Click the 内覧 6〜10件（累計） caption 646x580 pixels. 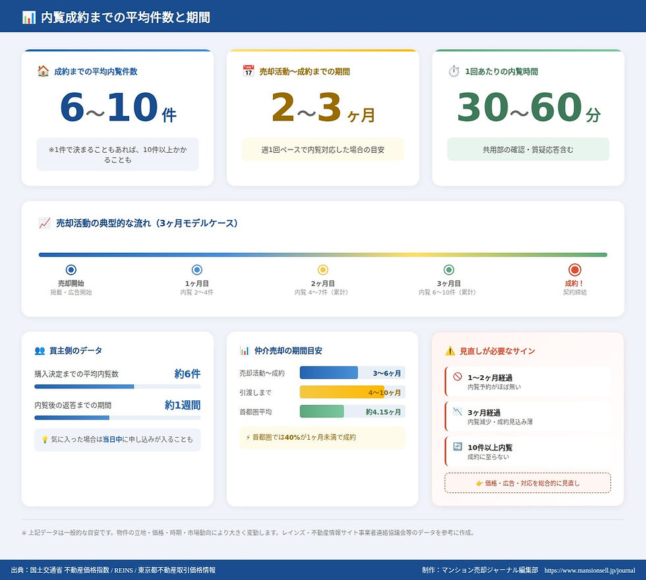pyautogui.click(x=449, y=292)
